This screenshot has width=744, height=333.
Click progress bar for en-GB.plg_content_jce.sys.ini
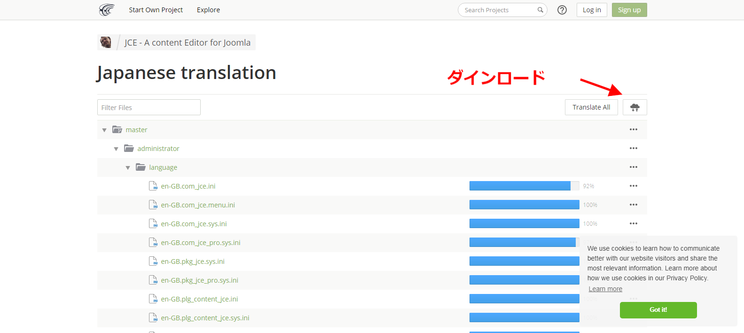point(525,317)
